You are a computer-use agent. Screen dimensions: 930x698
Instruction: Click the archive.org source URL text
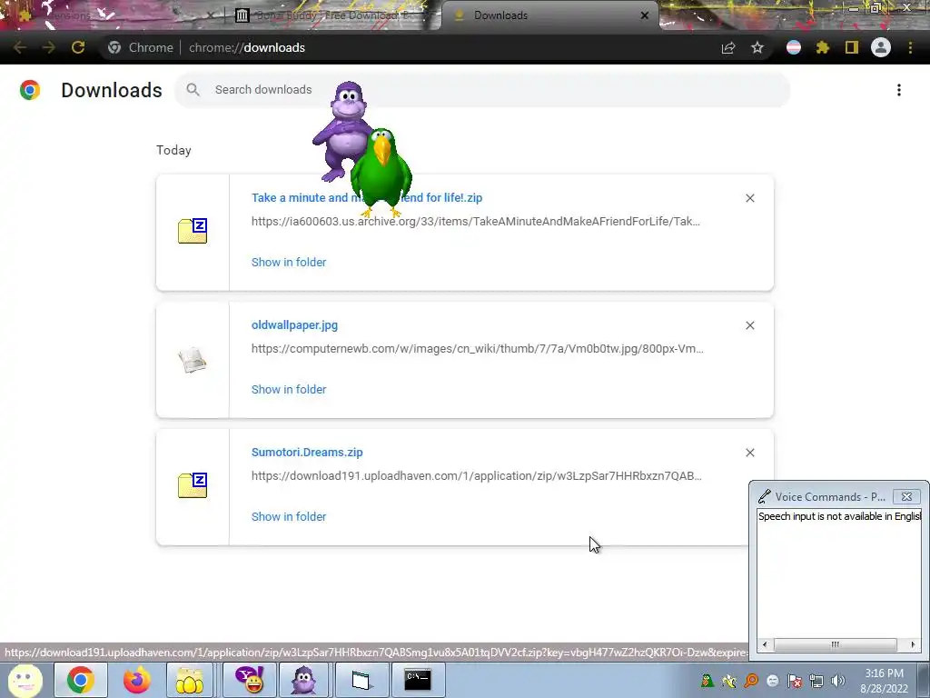click(476, 222)
